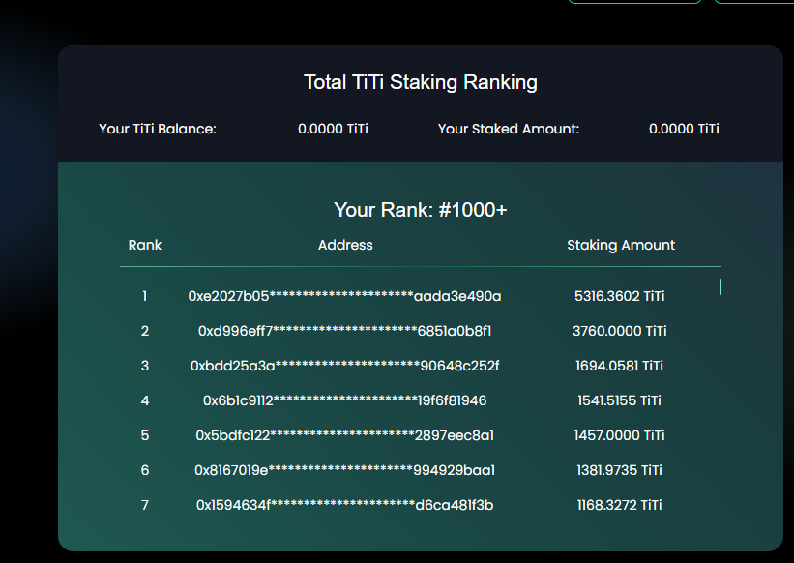The image size is (794, 563).
Task: Select address 0x8167019e...994929baa1
Action: coord(345,470)
